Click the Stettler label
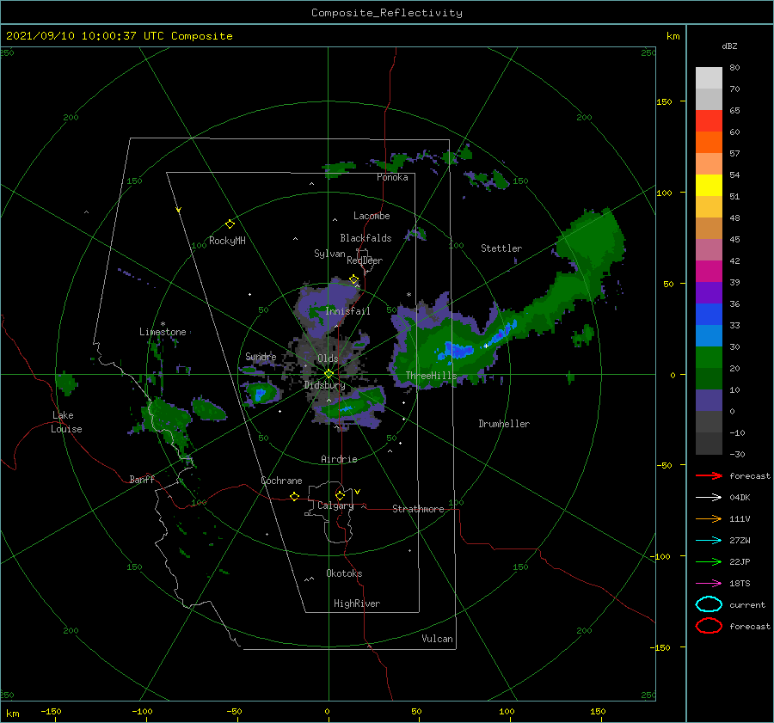Image resolution: width=774 pixels, height=723 pixels. coord(501,248)
